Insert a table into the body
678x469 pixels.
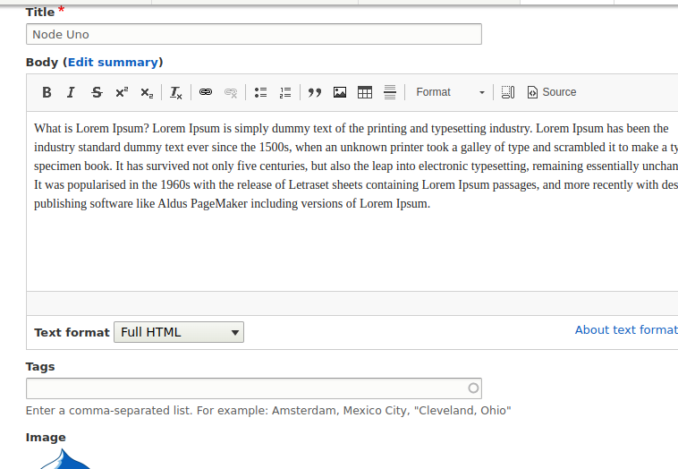(x=365, y=92)
